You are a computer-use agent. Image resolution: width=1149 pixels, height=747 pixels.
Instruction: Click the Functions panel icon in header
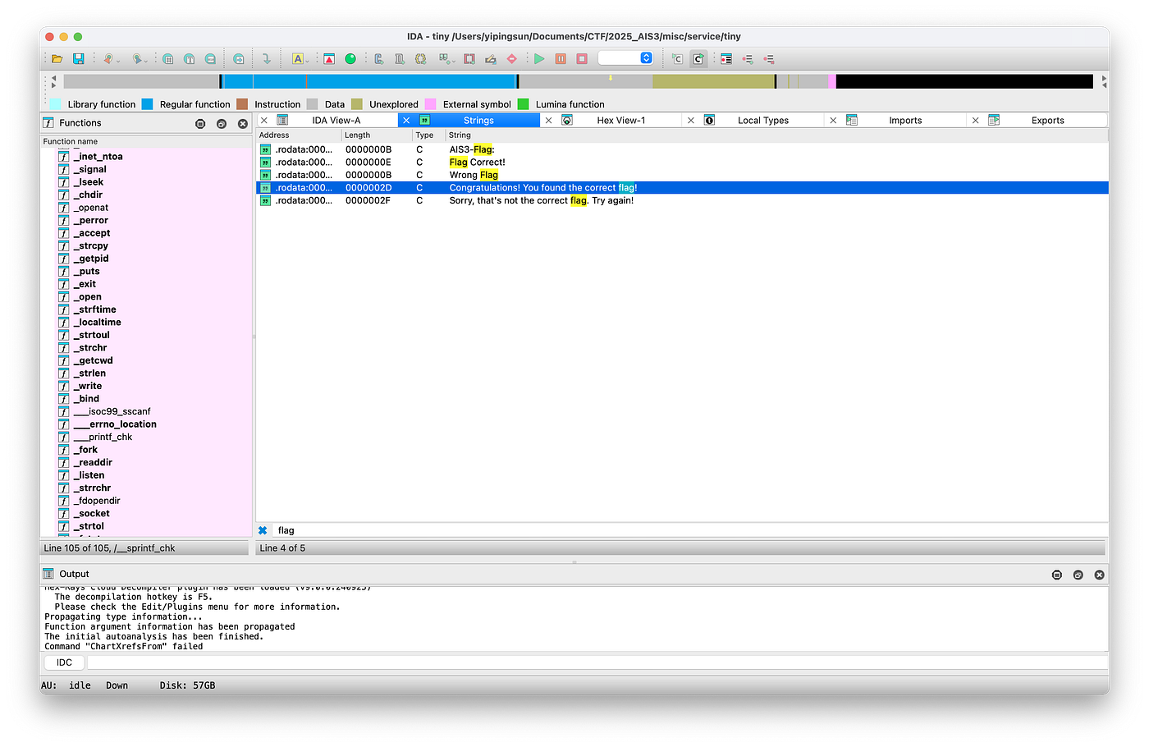pos(48,123)
